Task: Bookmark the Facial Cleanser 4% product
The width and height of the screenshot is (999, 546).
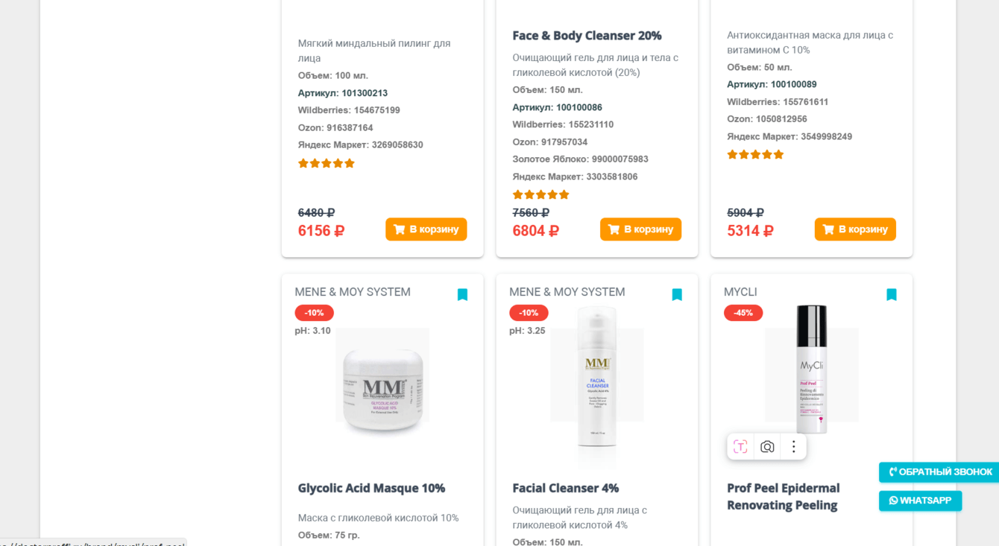Action: point(677,295)
